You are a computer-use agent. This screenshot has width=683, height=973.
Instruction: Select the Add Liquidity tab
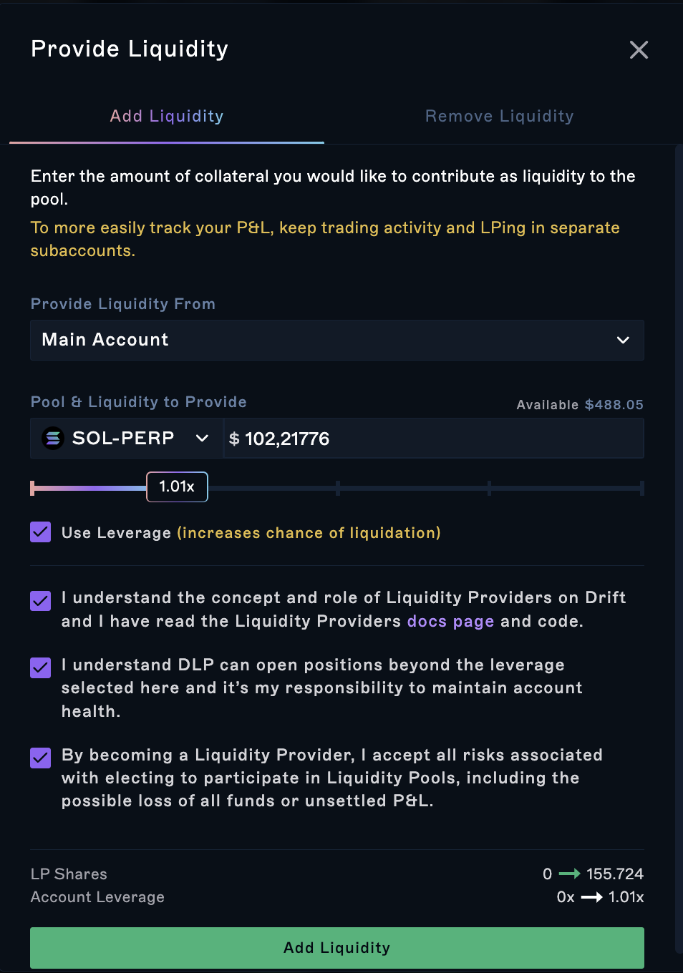[167, 116]
